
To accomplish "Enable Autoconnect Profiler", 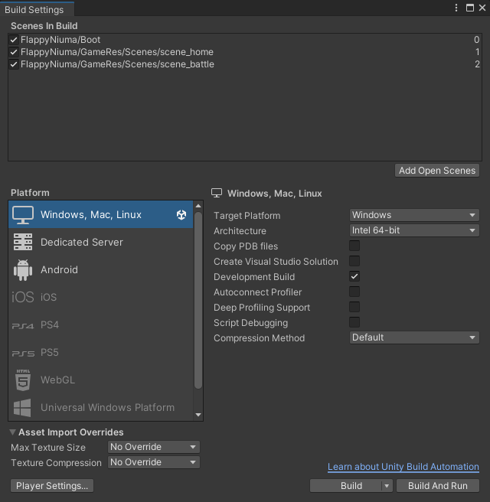I will (354, 292).
